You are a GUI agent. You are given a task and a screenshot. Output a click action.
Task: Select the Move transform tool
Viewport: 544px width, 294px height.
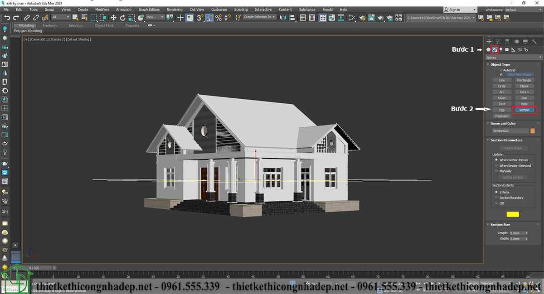[113, 17]
